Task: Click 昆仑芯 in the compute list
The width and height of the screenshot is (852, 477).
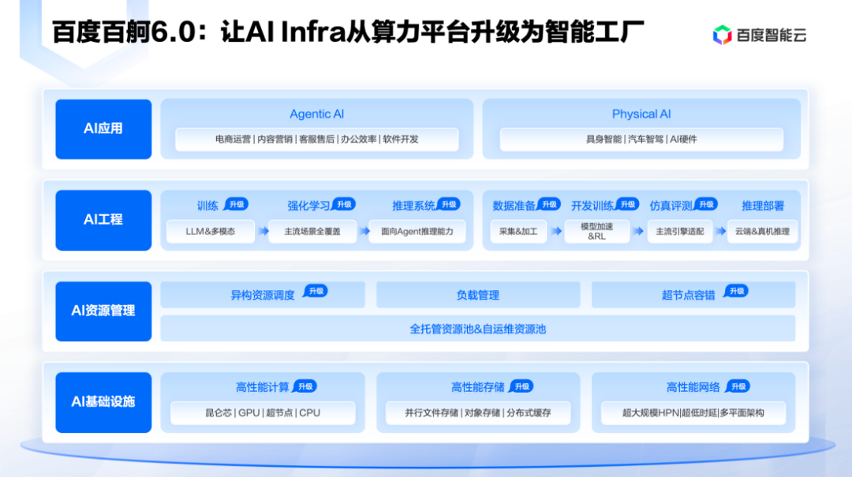Action: [x=219, y=413]
